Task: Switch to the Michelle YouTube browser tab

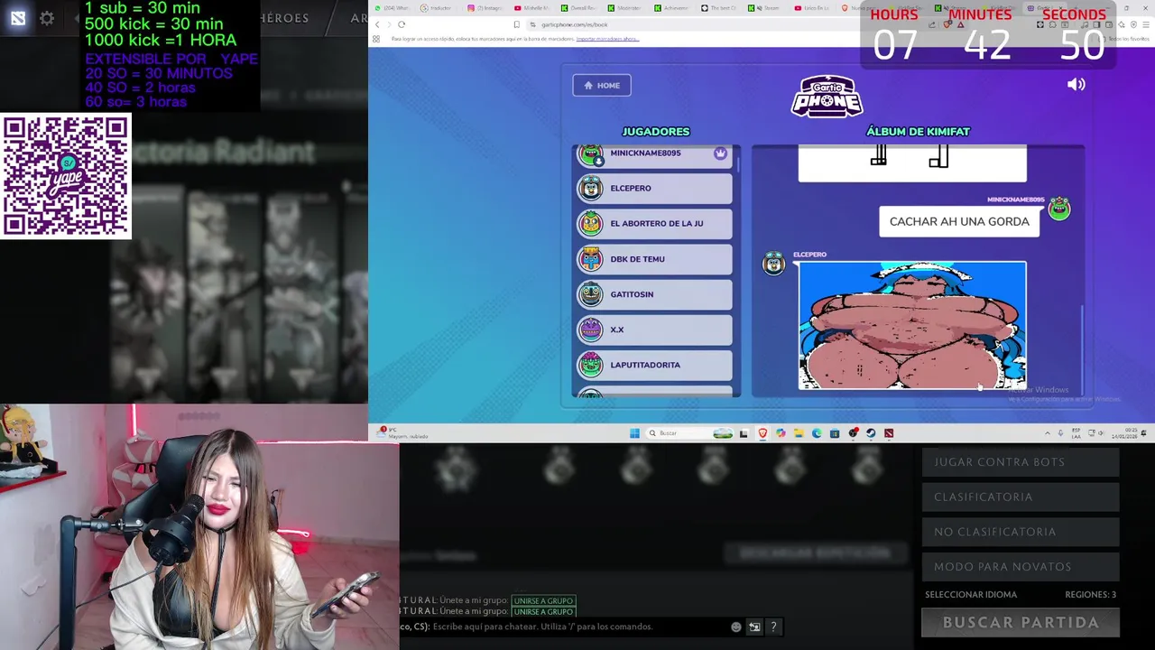Action: click(x=534, y=8)
